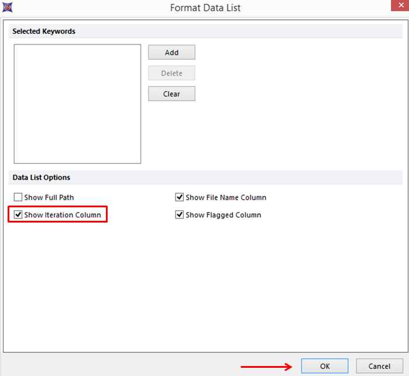This screenshot has width=409, height=376.
Task: Click the Data List Options section header
Action: tap(41, 177)
